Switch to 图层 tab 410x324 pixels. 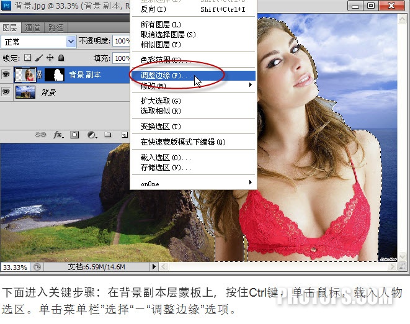[x=10, y=27]
